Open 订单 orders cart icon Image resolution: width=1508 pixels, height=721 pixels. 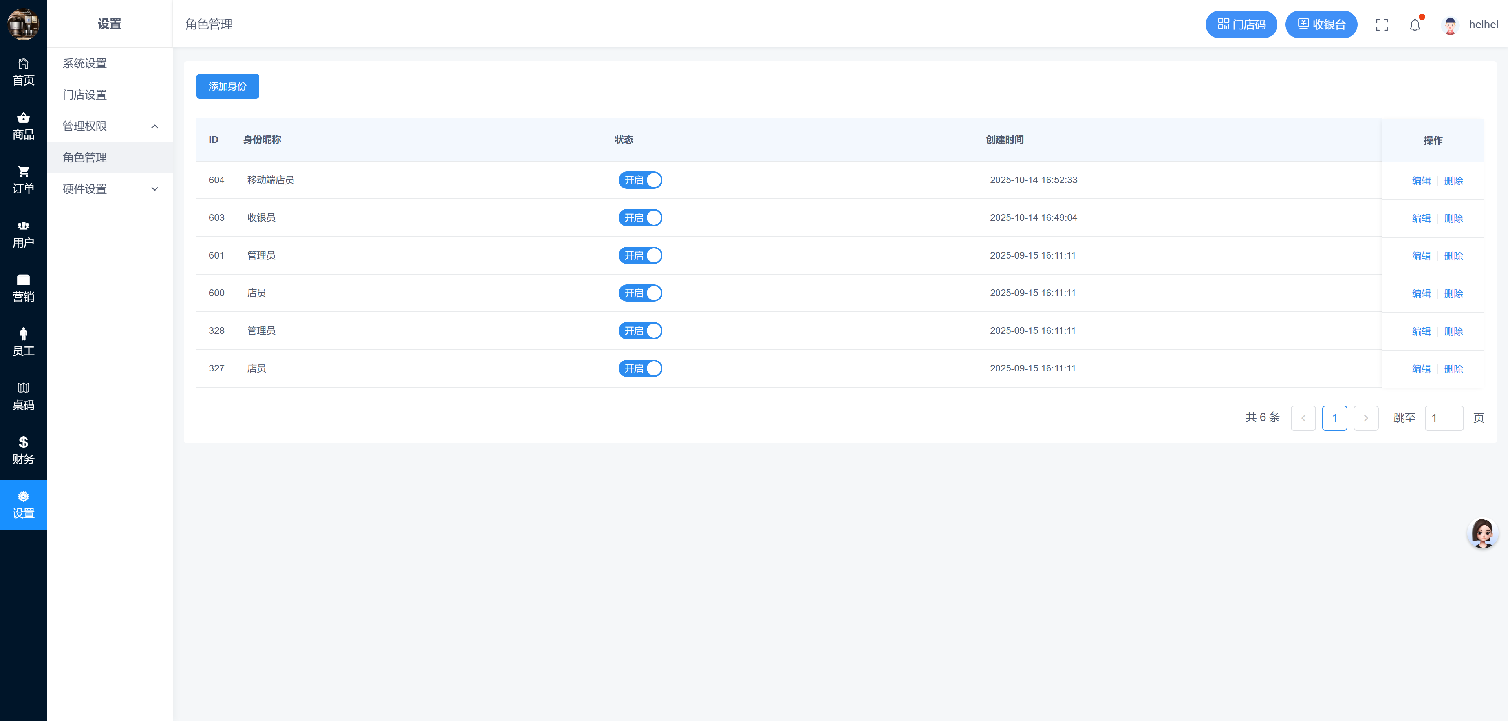tap(24, 180)
